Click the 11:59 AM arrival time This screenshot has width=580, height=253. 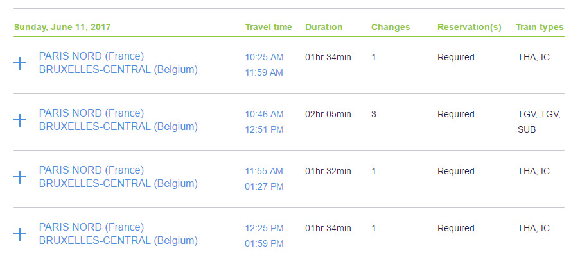point(264,72)
